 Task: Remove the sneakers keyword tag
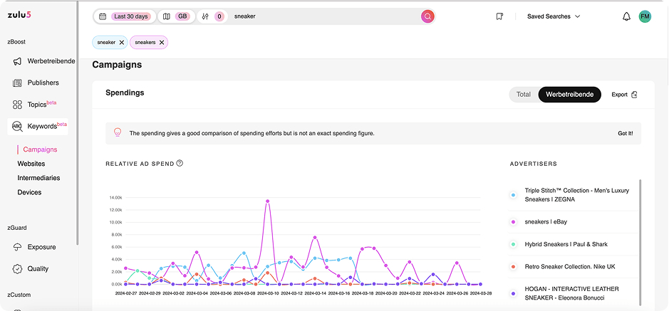pos(162,43)
